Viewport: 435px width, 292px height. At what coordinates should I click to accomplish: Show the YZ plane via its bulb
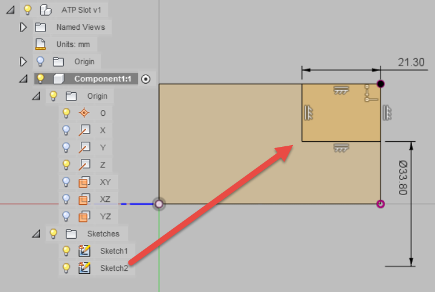(66, 216)
